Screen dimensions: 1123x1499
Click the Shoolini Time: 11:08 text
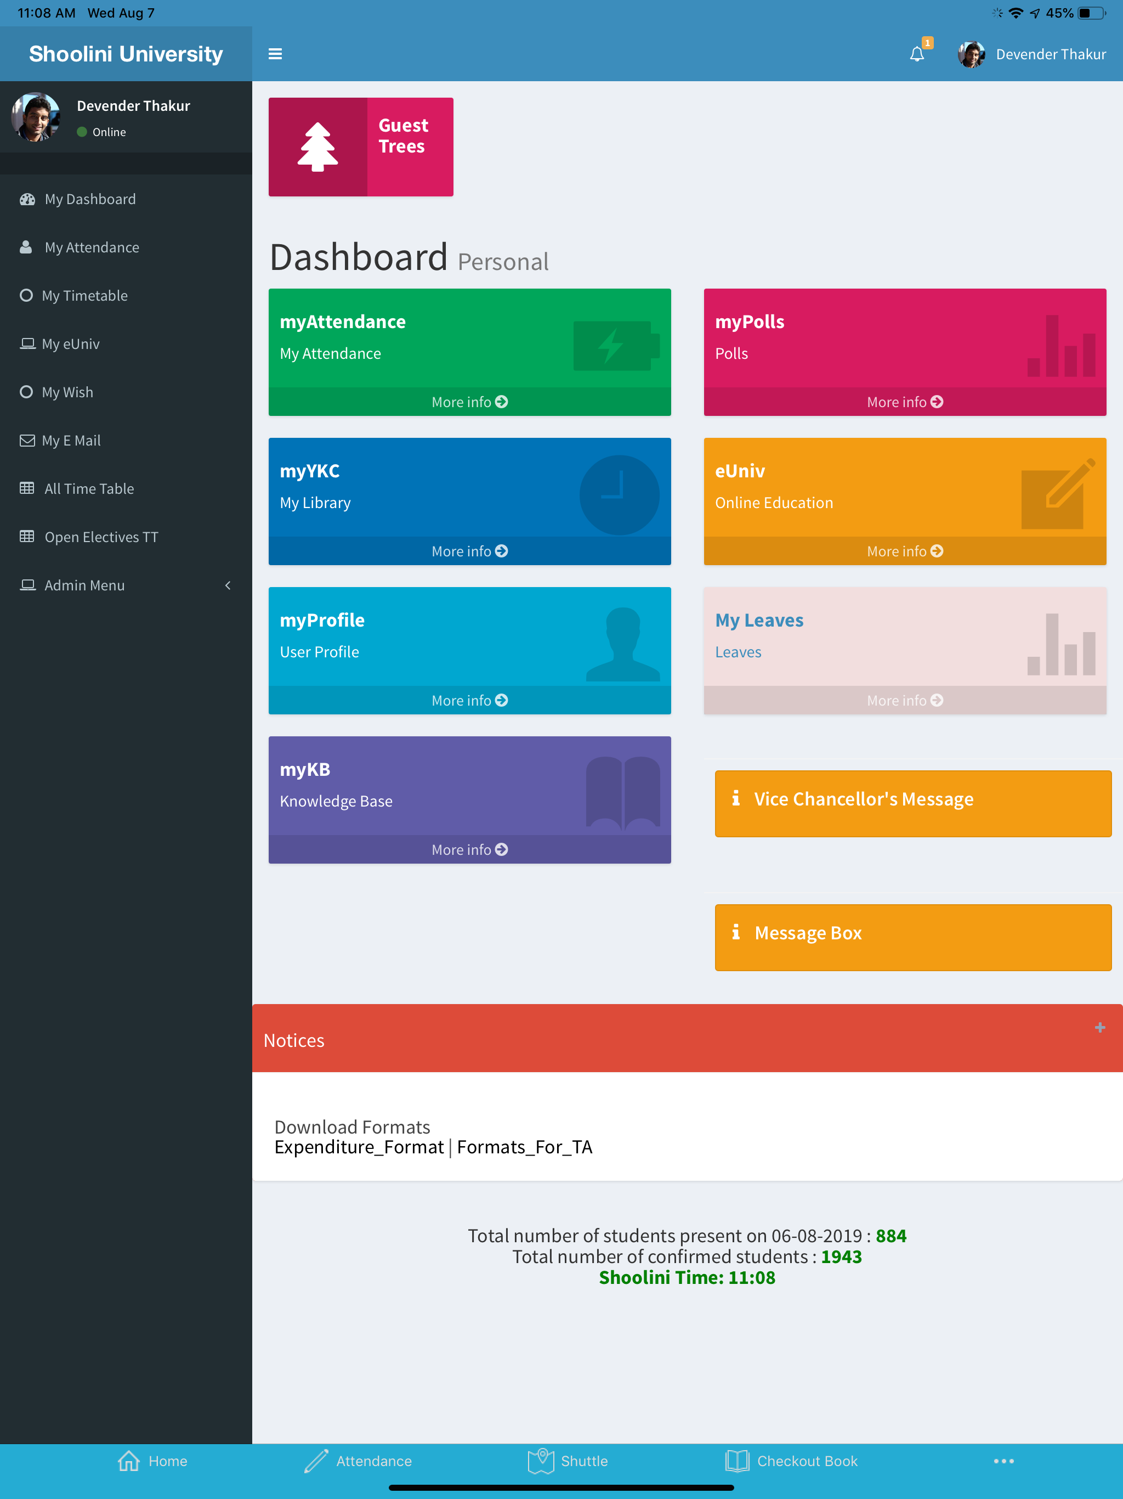[687, 1277]
